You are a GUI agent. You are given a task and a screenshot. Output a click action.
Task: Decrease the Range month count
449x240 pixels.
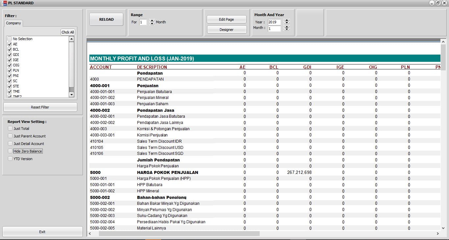152,24
